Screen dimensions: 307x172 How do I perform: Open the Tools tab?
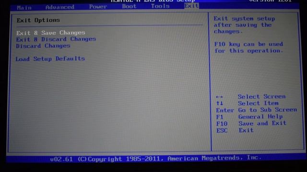(160, 6)
